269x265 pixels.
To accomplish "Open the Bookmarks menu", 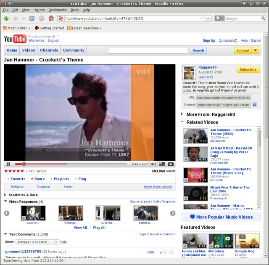I will tap(58, 10).
